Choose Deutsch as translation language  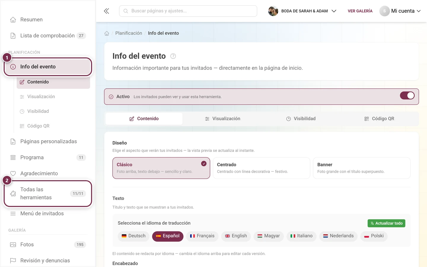tap(134, 236)
